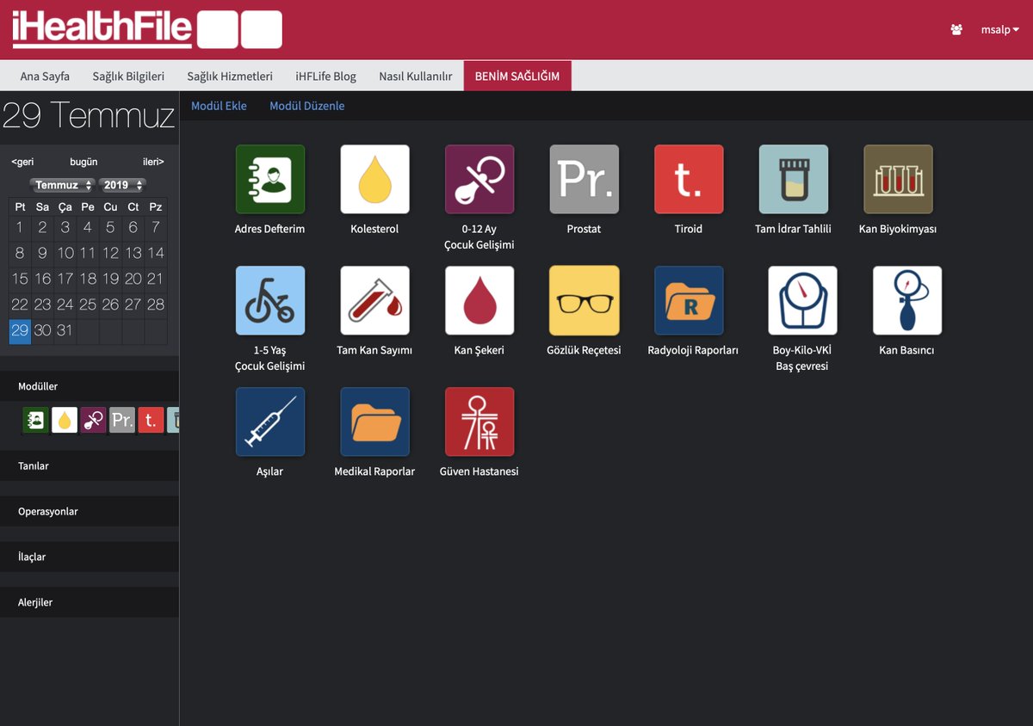Open the Nasıl Kullanılır tab

point(415,76)
